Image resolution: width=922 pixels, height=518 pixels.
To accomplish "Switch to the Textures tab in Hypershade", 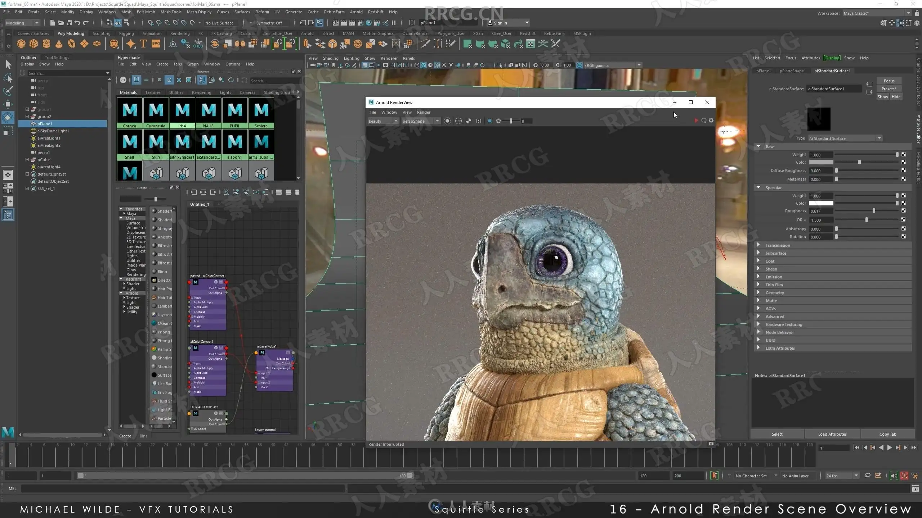I will pyautogui.click(x=153, y=92).
